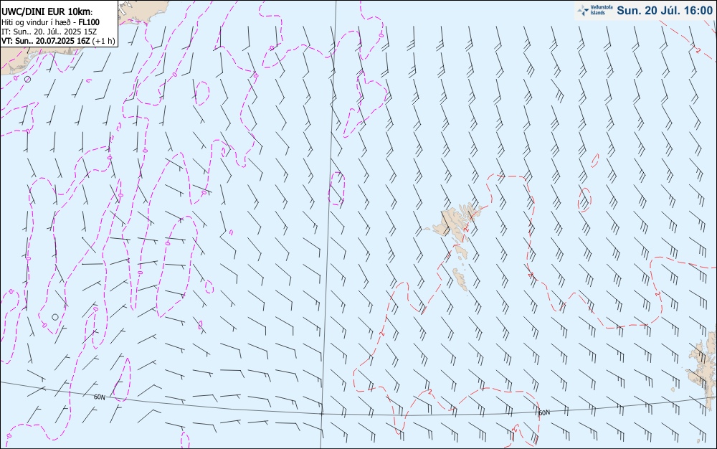Click the Veðurstofa Íslands logo
The height and width of the screenshot is (449, 717).
coord(595,10)
